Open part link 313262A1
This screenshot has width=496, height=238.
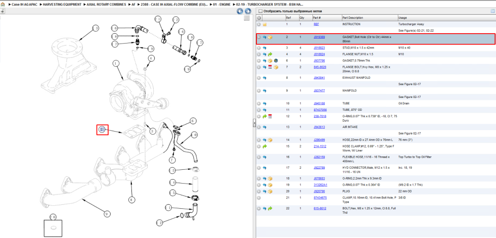point(320,185)
